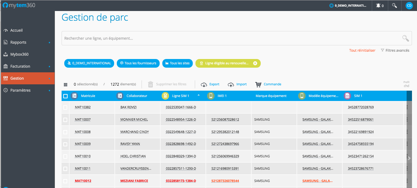Click the Collaborateur column contact icon
The height and width of the screenshot is (188, 417).
coord(120,96)
